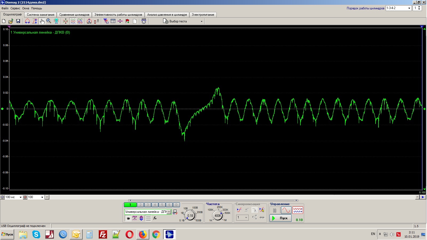Select the multi-waveform mode button
The height and width of the screenshot is (240, 427).
tap(298, 210)
